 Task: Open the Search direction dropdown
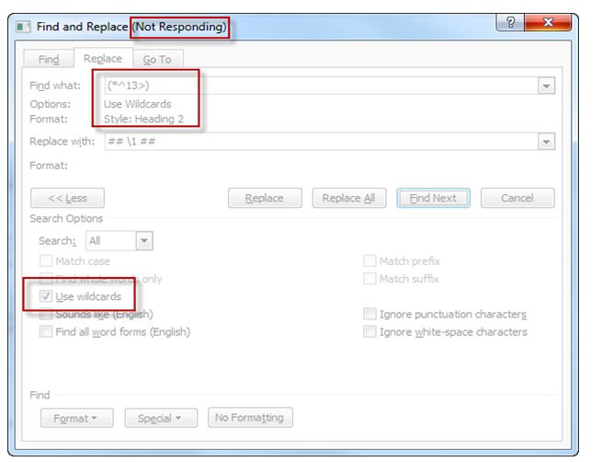pos(144,240)
